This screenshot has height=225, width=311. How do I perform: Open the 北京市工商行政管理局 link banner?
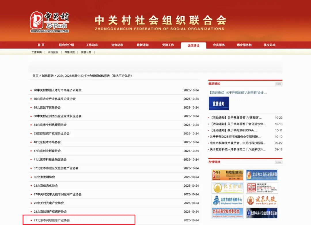(262, 175)
